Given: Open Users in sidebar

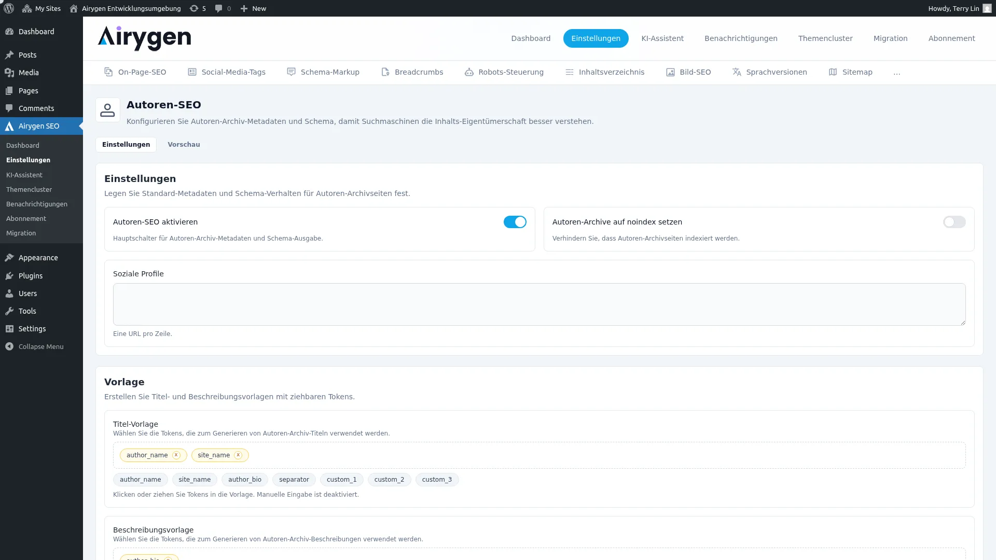Looking at the screenshot, I should [x=41, y=293].
